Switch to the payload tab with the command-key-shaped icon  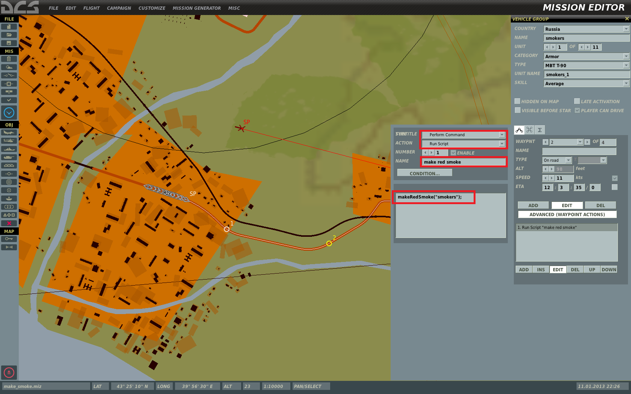coord(530,130)
